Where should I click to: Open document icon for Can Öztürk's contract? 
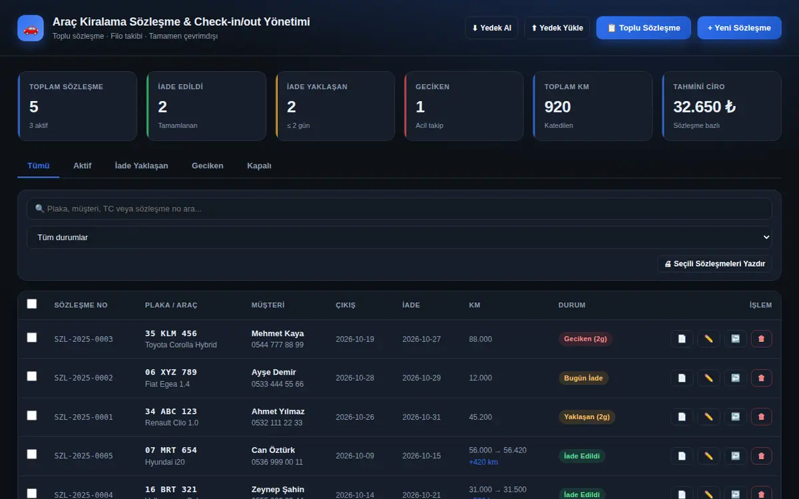pos(682,456)
